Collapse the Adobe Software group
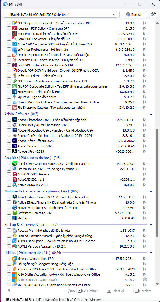 click(151, 114)
